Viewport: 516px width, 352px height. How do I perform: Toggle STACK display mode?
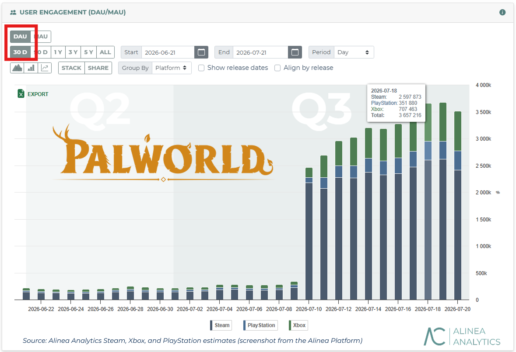point(71,68)
